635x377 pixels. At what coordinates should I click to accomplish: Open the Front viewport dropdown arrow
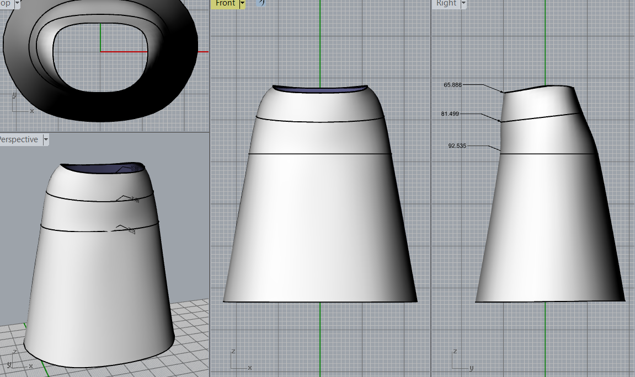[x=242, y=3]
